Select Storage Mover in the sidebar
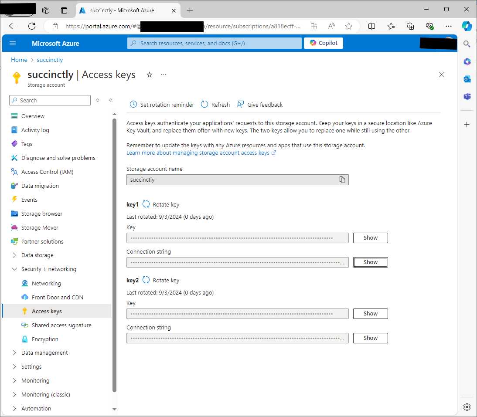477x417 pixels. tap(40, 227)
